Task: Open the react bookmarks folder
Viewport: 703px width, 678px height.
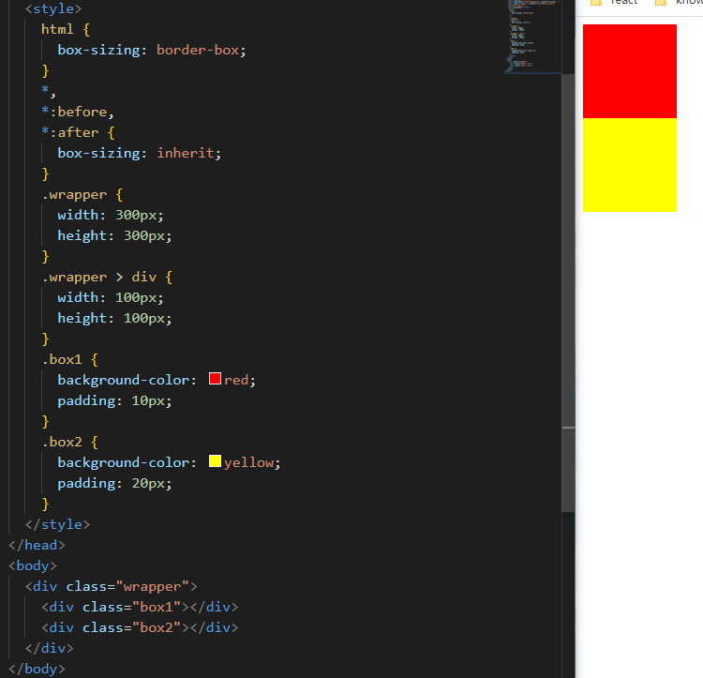Action: (615, 3)
